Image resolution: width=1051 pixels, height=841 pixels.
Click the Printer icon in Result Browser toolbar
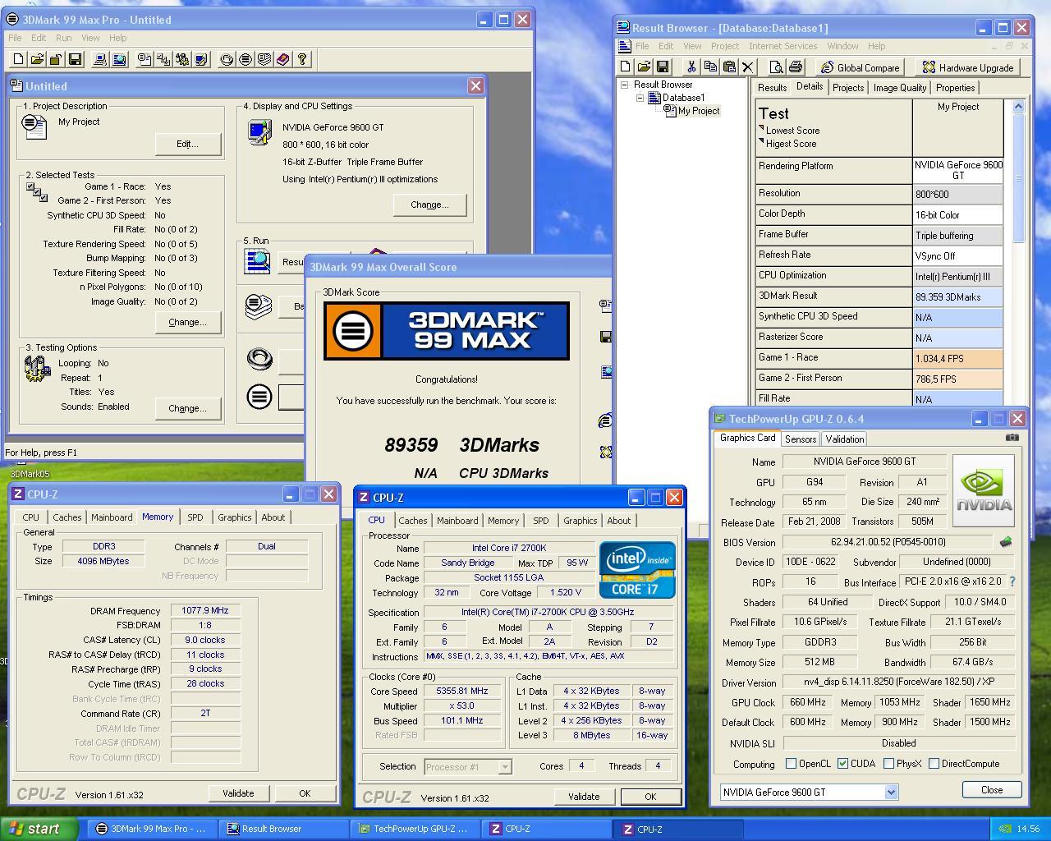click(795, 67)
